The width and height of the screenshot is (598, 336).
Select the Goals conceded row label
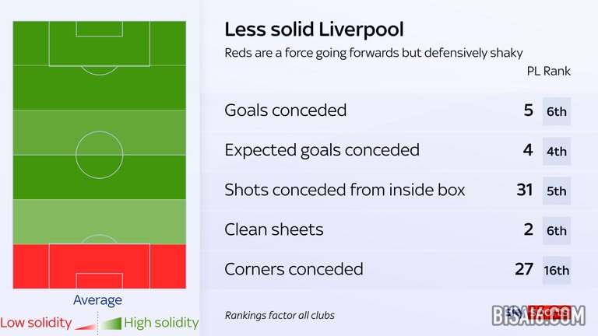pyautogui.click(x=285, y=110)
